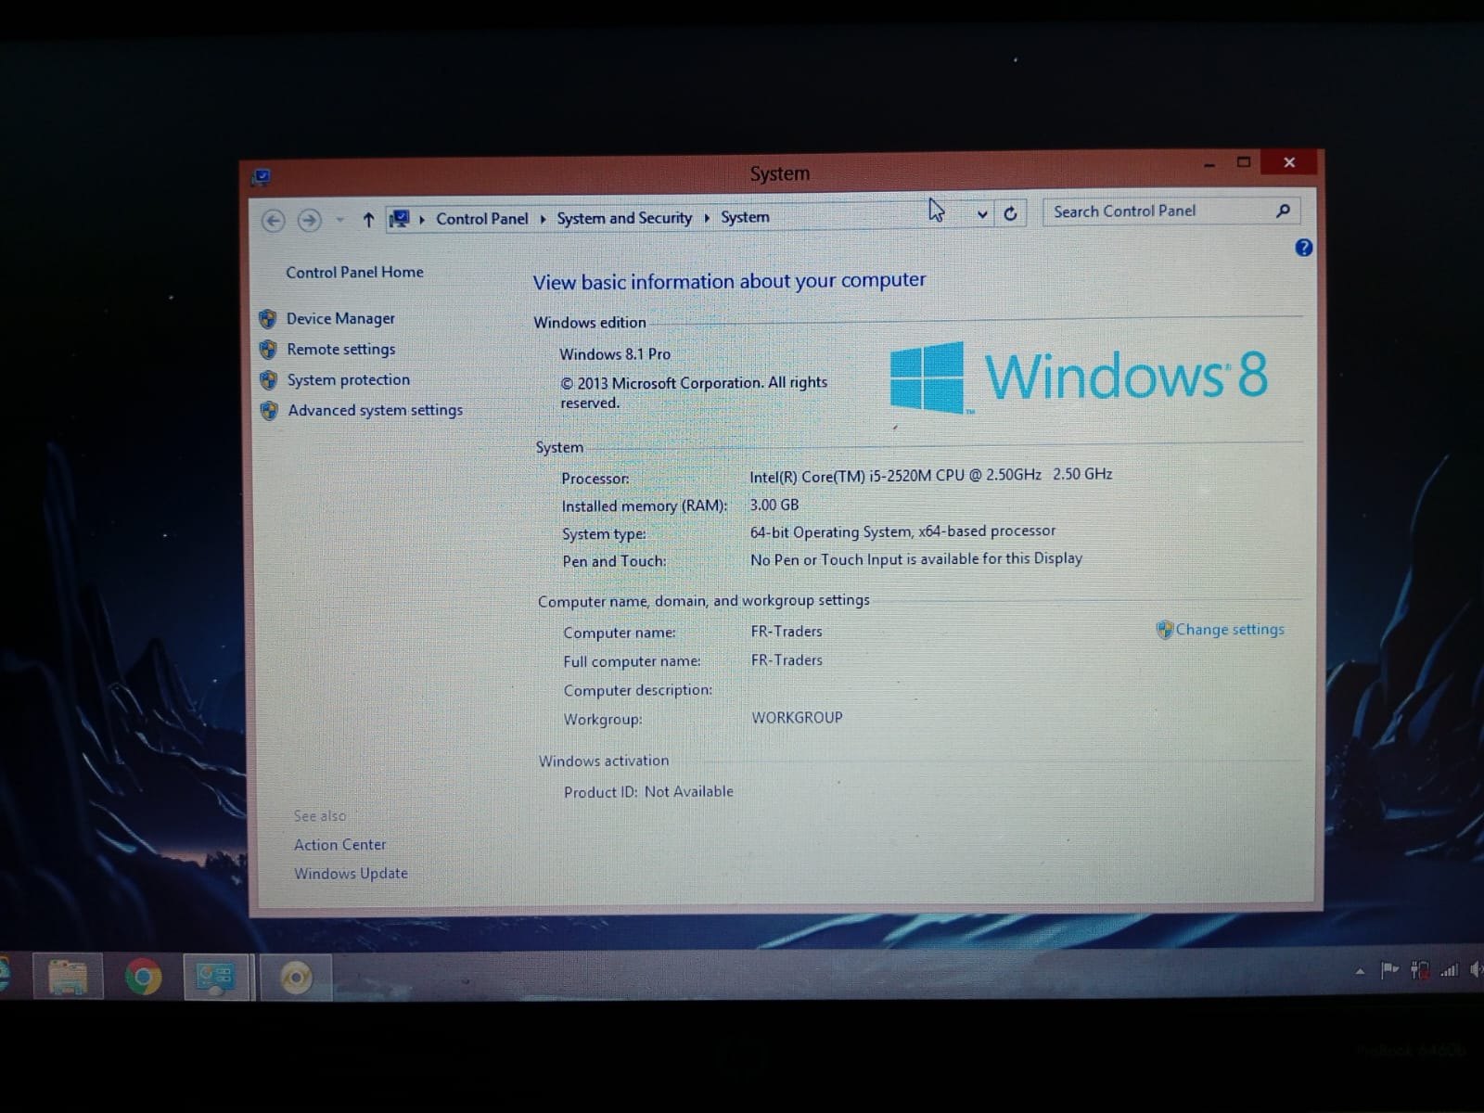Show hidden tray icons arrow
Viewport: 1484px width, 1113px height.
click(x=1360, y=971)
